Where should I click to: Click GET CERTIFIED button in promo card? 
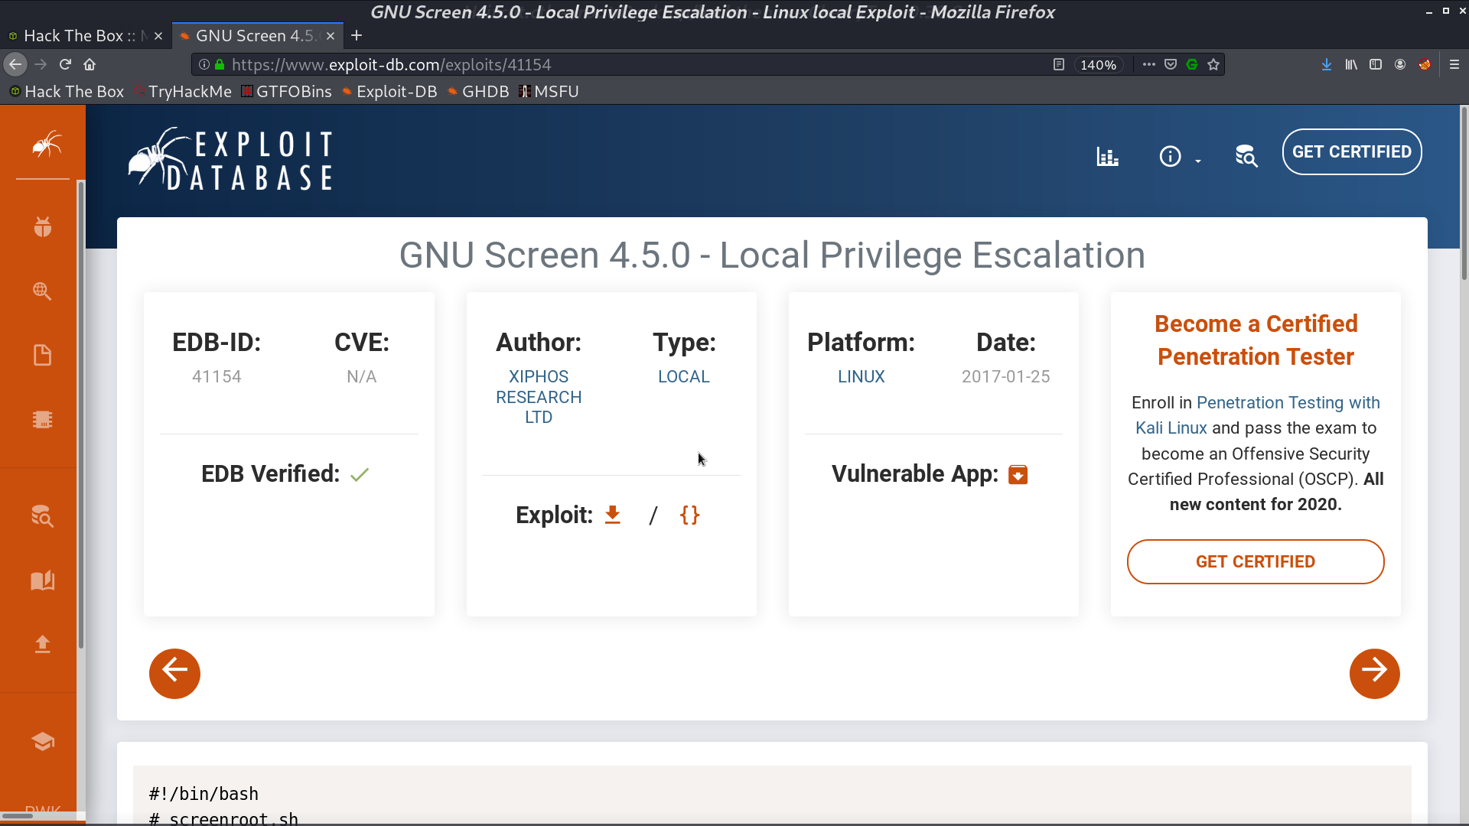tap(1256, 561)
